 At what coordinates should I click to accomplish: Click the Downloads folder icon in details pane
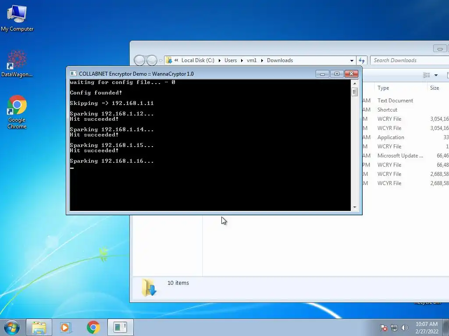point(149,287)
